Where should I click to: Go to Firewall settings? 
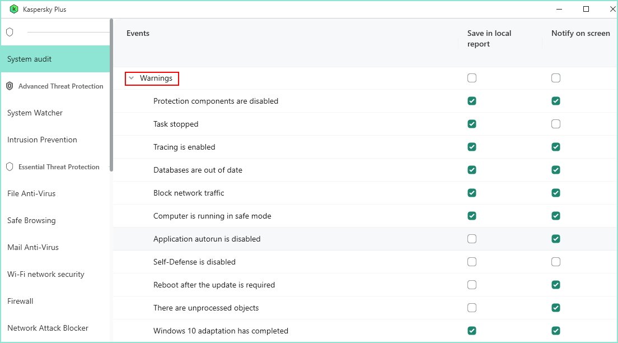tap(20, 302)
